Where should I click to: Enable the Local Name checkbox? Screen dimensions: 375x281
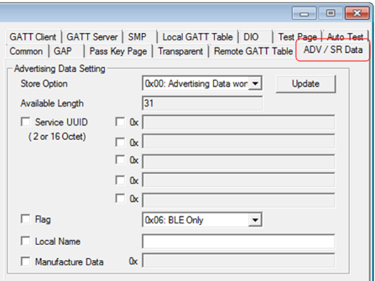pos(25,241)
